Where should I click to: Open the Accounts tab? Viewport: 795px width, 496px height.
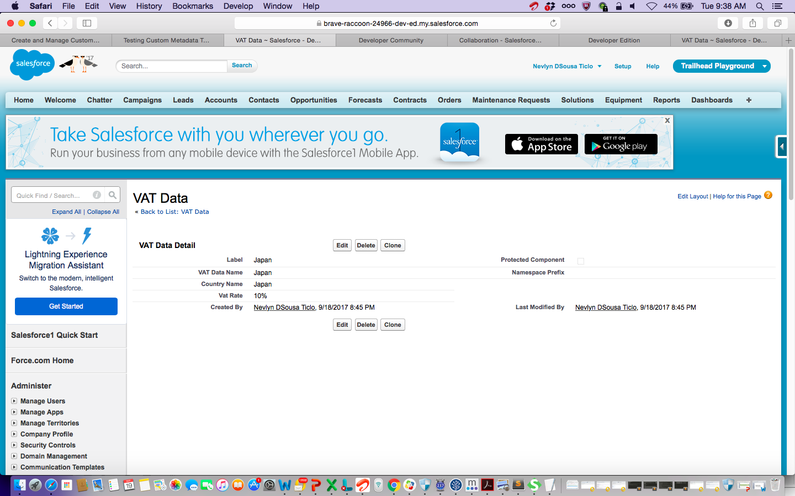click(x=221, y=100)
